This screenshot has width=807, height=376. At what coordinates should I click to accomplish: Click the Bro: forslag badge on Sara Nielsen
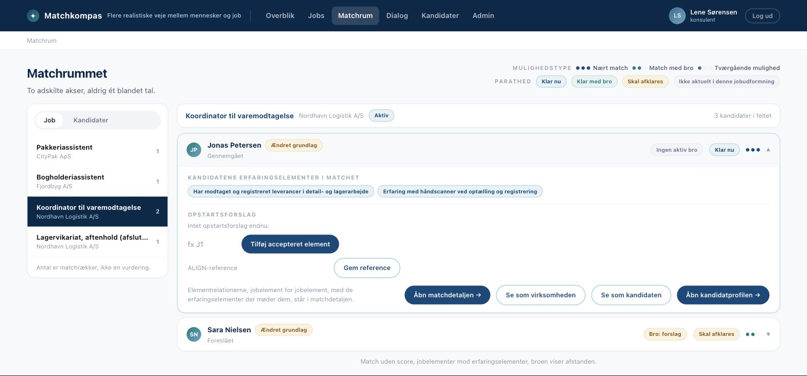665,334
